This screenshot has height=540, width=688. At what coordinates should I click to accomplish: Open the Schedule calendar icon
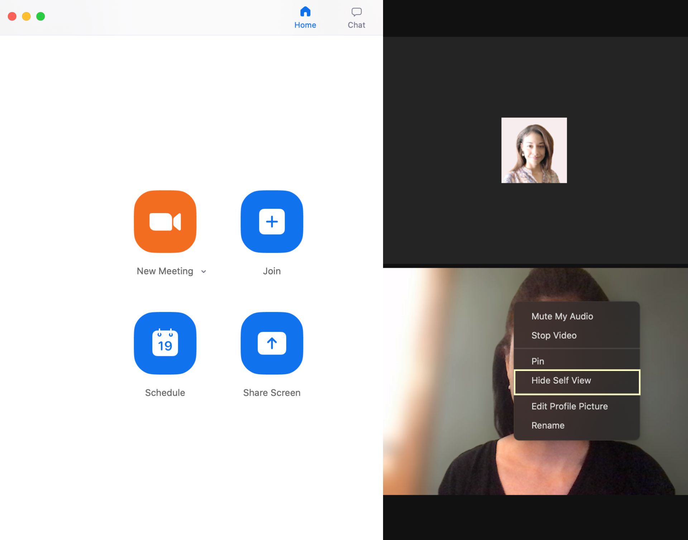click(165, 343)
